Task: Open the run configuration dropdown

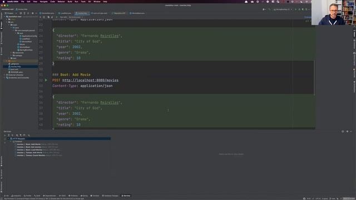Action: (x=283, y=9)
